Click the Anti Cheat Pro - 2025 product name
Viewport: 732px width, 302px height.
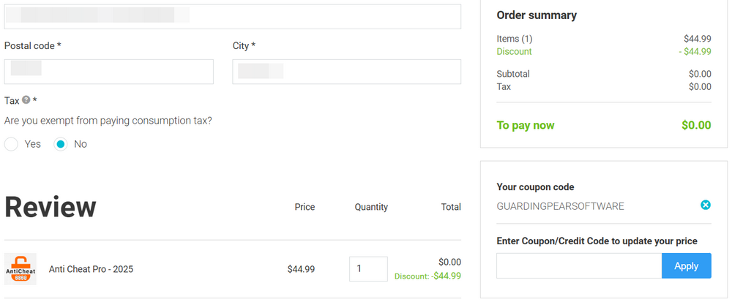point(91,269)
